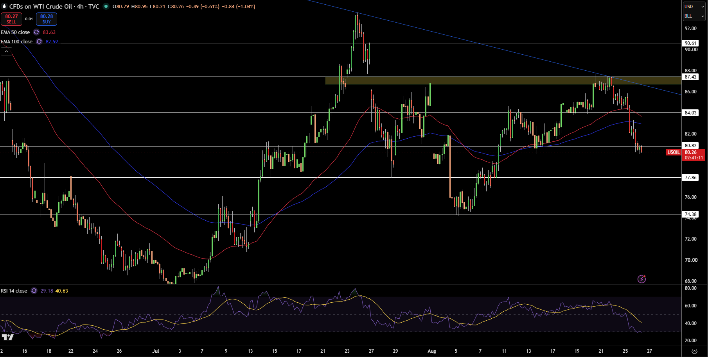Click the green market status dot
Viewport: 708px width, 357px height.
pos(106,6)
